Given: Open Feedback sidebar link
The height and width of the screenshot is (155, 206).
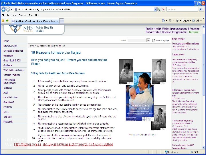Looking at the screenshot, I should click(x=8, y=122).
